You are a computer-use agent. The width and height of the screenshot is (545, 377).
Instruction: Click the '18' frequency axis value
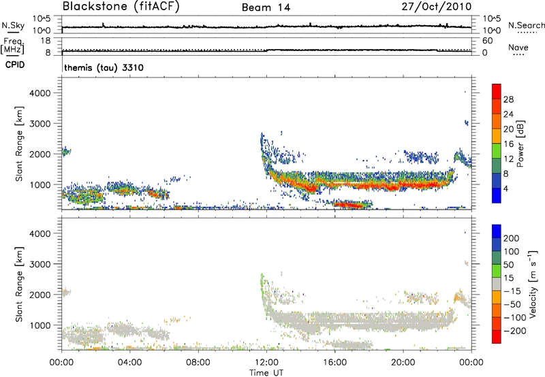46,41
